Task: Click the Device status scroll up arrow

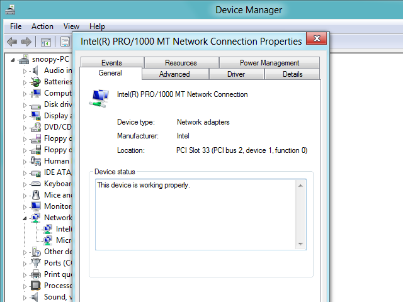Action: pyautogui.click(x=300, y=186)
